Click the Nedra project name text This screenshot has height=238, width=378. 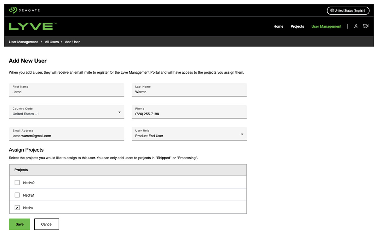(x=28, y=208)
